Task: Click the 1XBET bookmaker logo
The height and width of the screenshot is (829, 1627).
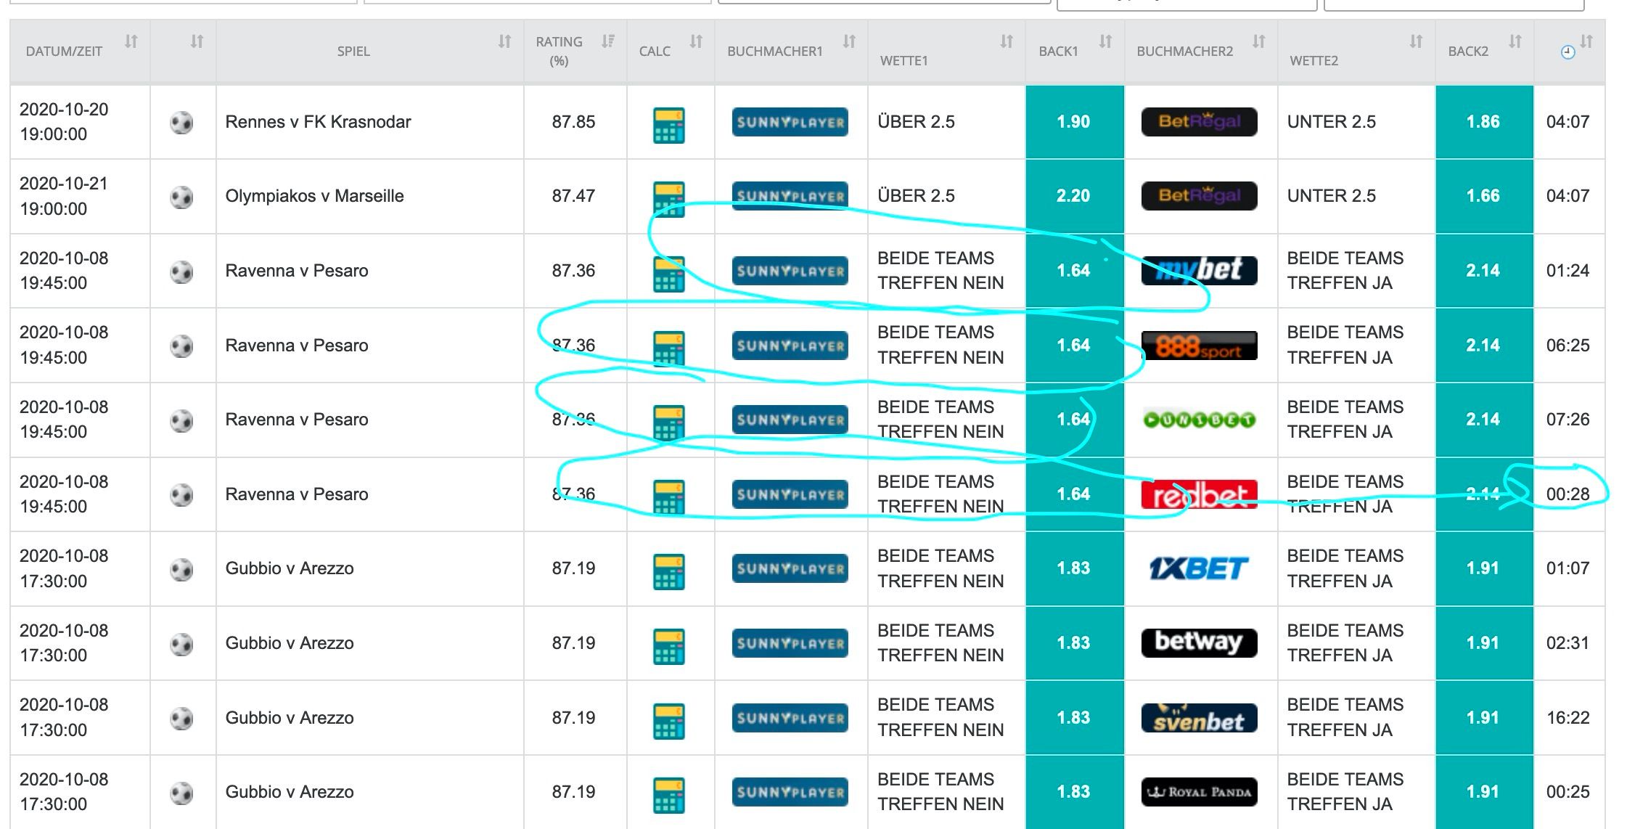Action: (x=1199, y=568)
